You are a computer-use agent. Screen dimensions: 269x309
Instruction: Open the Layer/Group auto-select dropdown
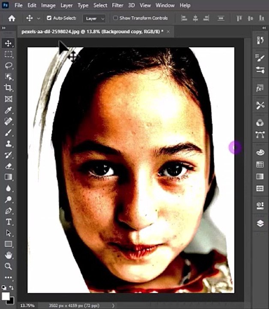94,18
